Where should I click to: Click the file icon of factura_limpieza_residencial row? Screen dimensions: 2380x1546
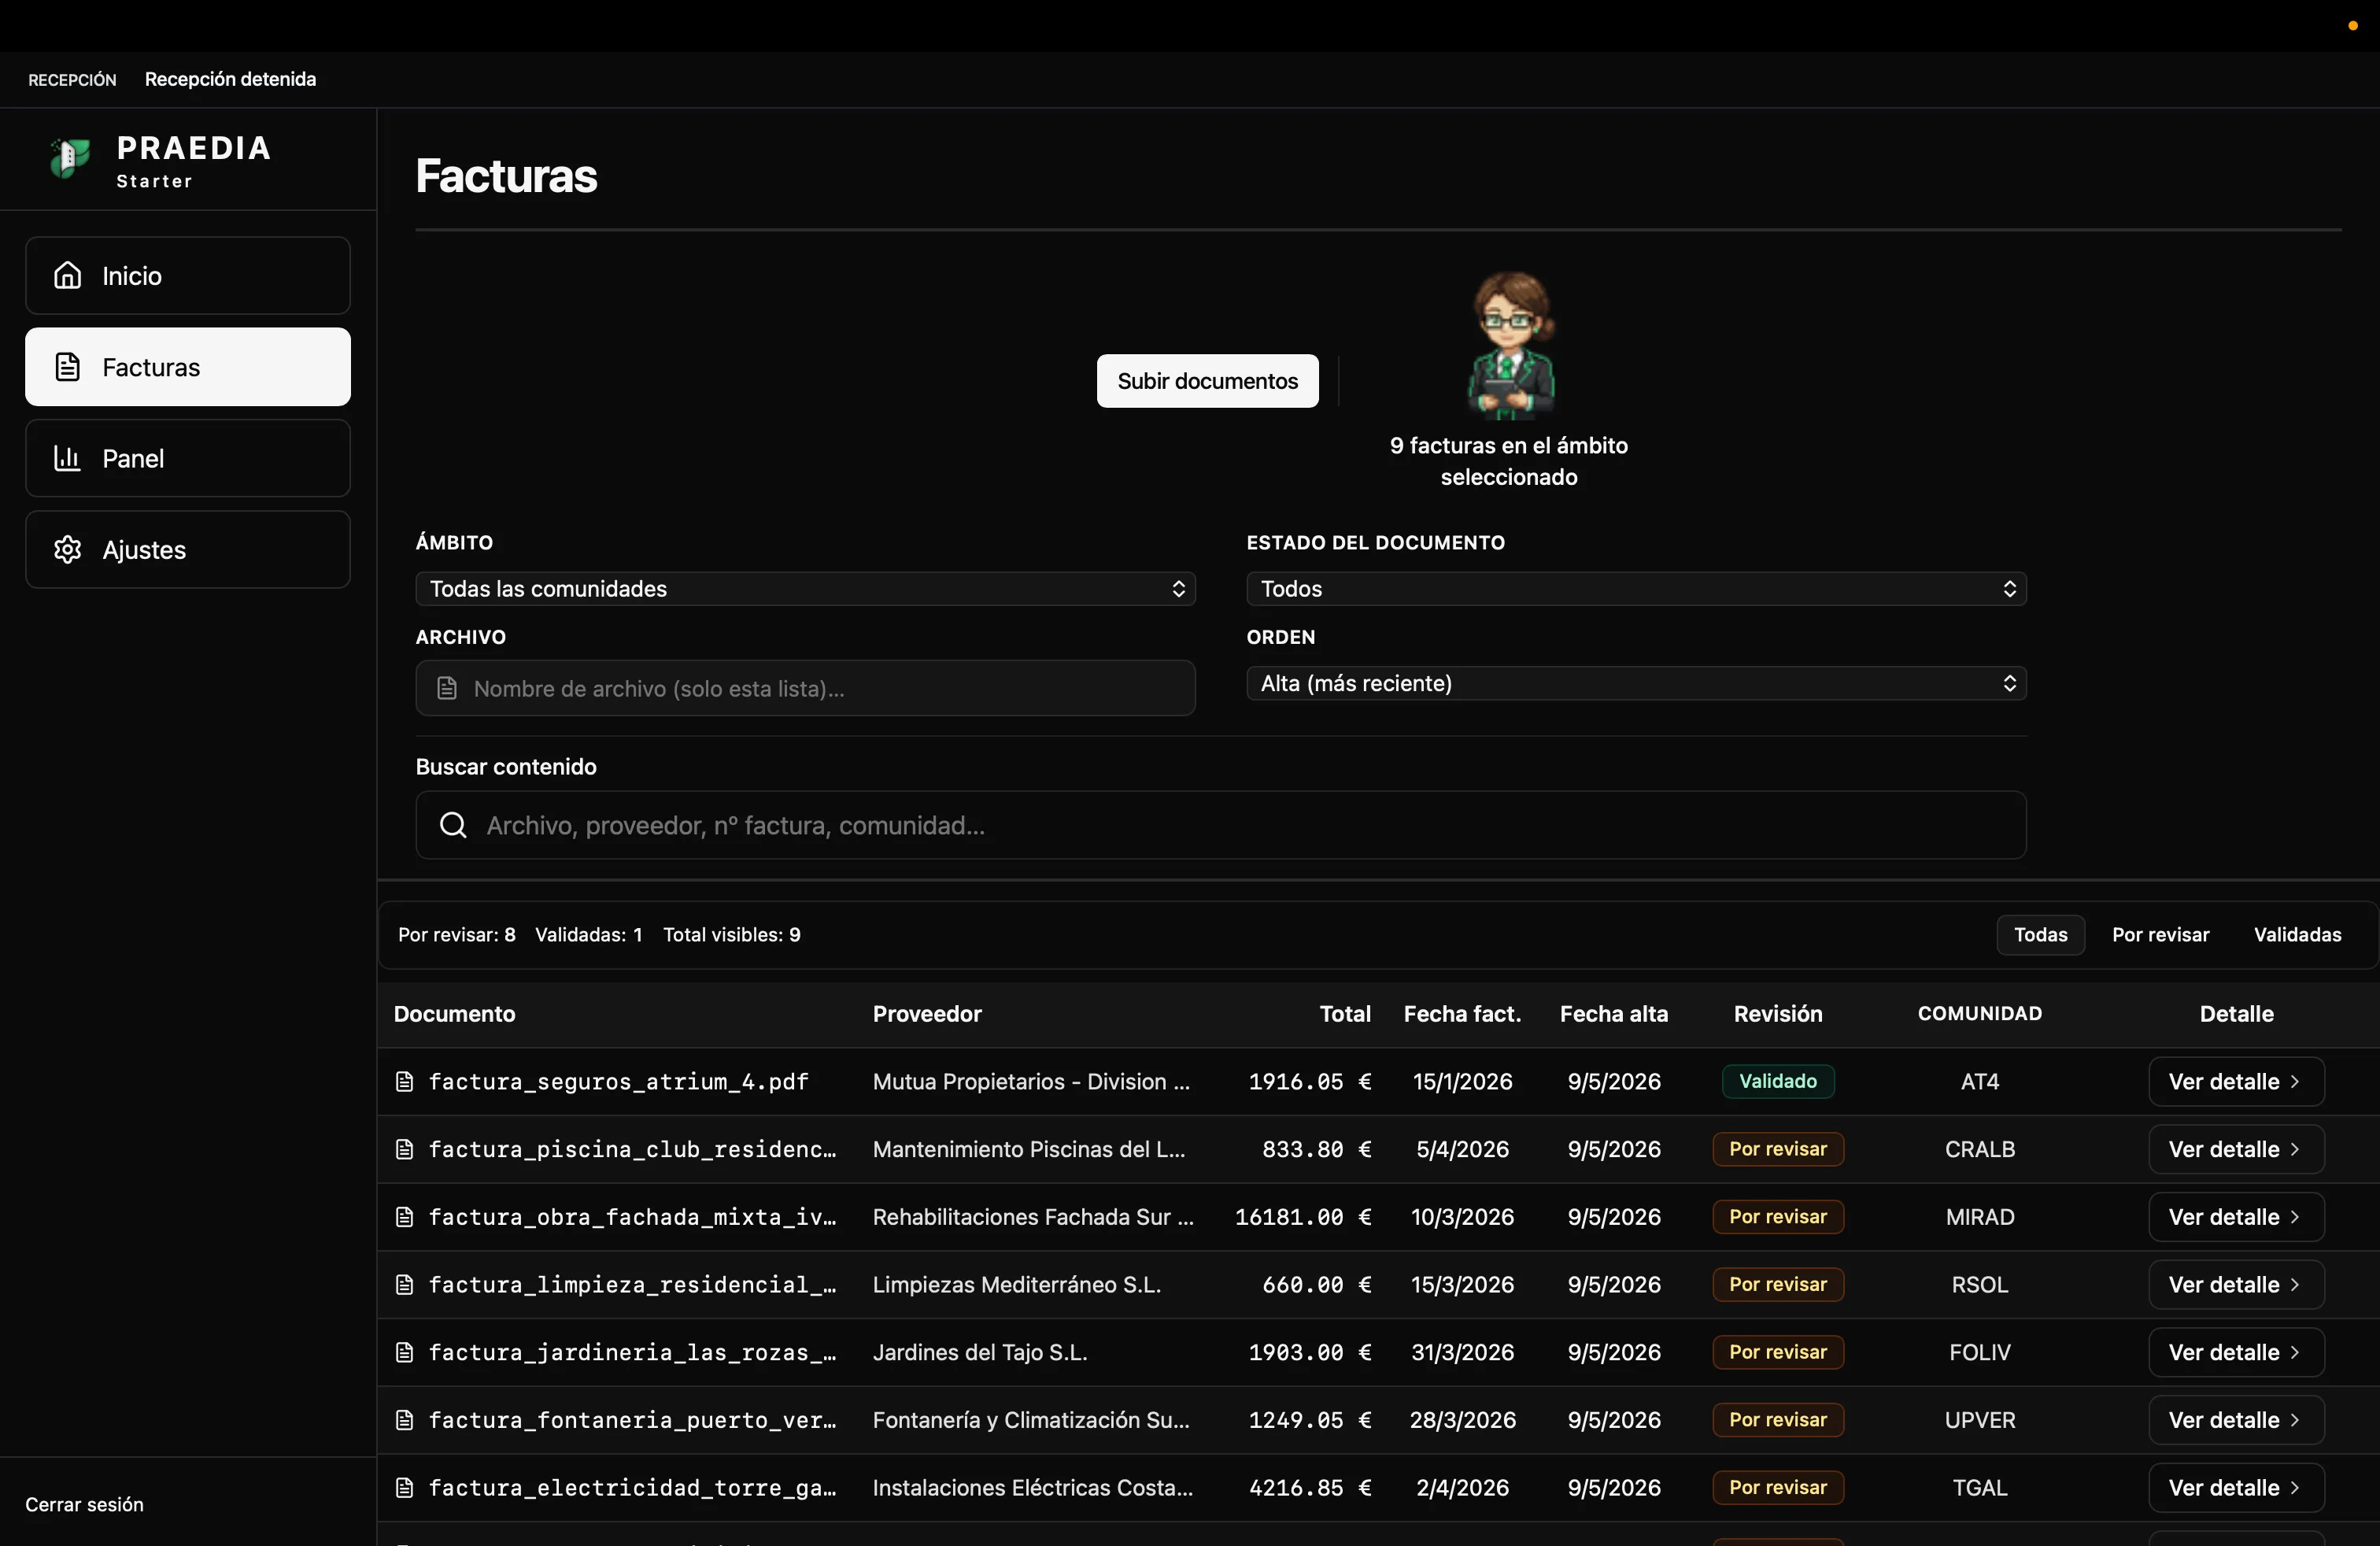pyautogui.click(x=404, y=1284)
